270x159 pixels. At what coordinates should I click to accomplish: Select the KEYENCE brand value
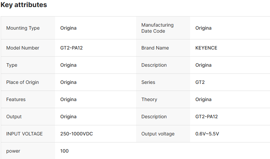click(206, 48)
